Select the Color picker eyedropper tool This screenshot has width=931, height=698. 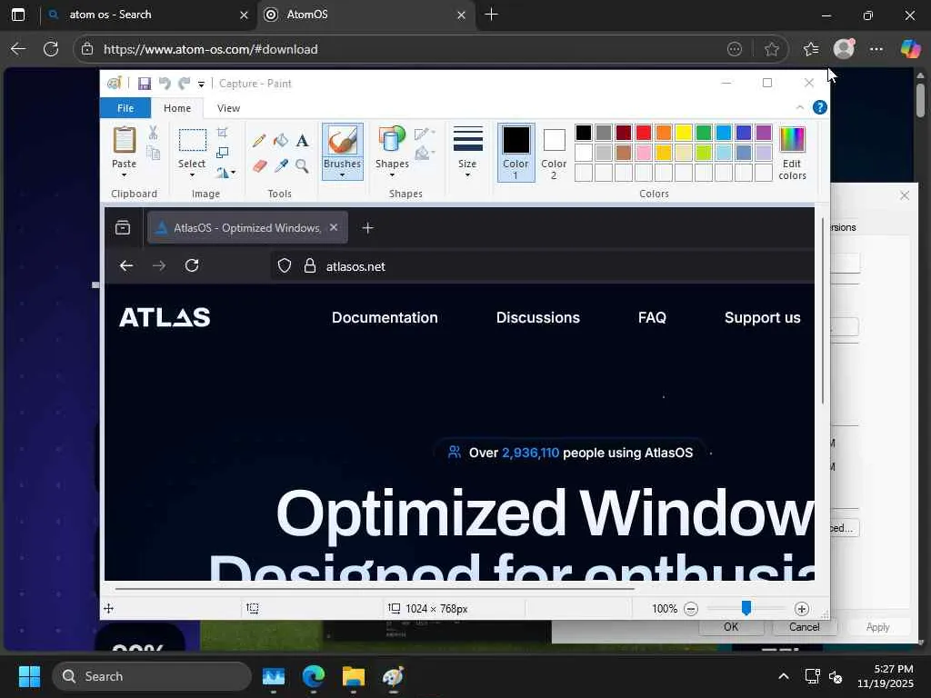[281, 165]
